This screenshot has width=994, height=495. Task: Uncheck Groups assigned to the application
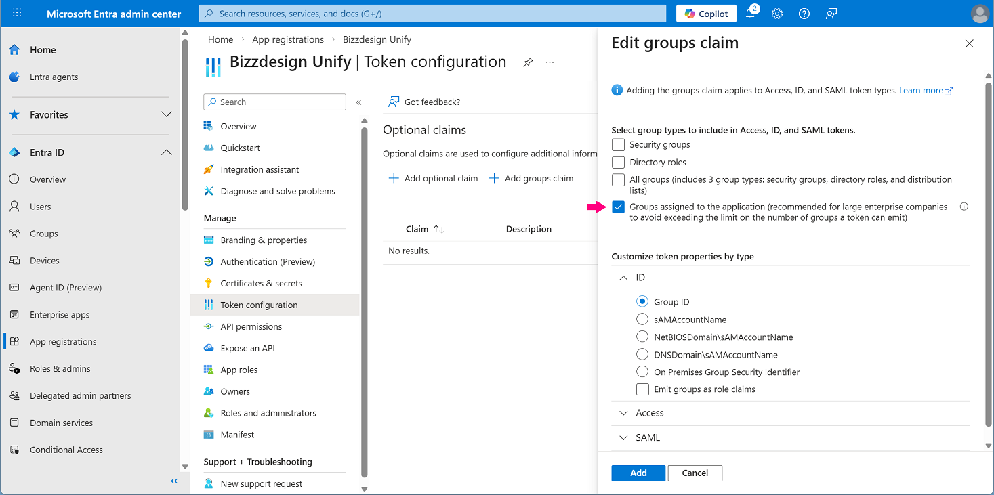tap(618, 207)
